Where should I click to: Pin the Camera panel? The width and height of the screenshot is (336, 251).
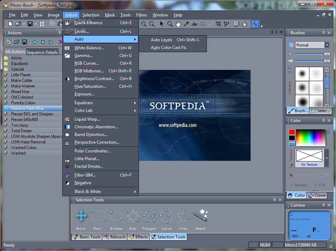(x=323, y=205)
